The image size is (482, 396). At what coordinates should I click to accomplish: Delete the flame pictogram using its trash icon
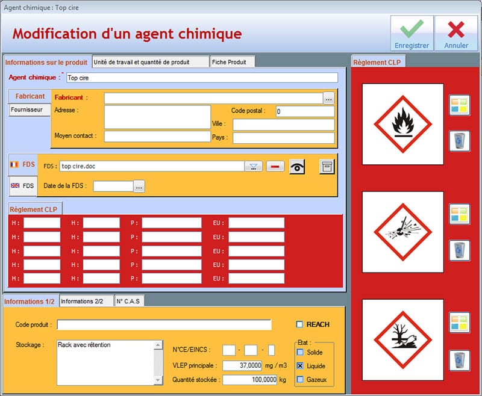(460, 140)
